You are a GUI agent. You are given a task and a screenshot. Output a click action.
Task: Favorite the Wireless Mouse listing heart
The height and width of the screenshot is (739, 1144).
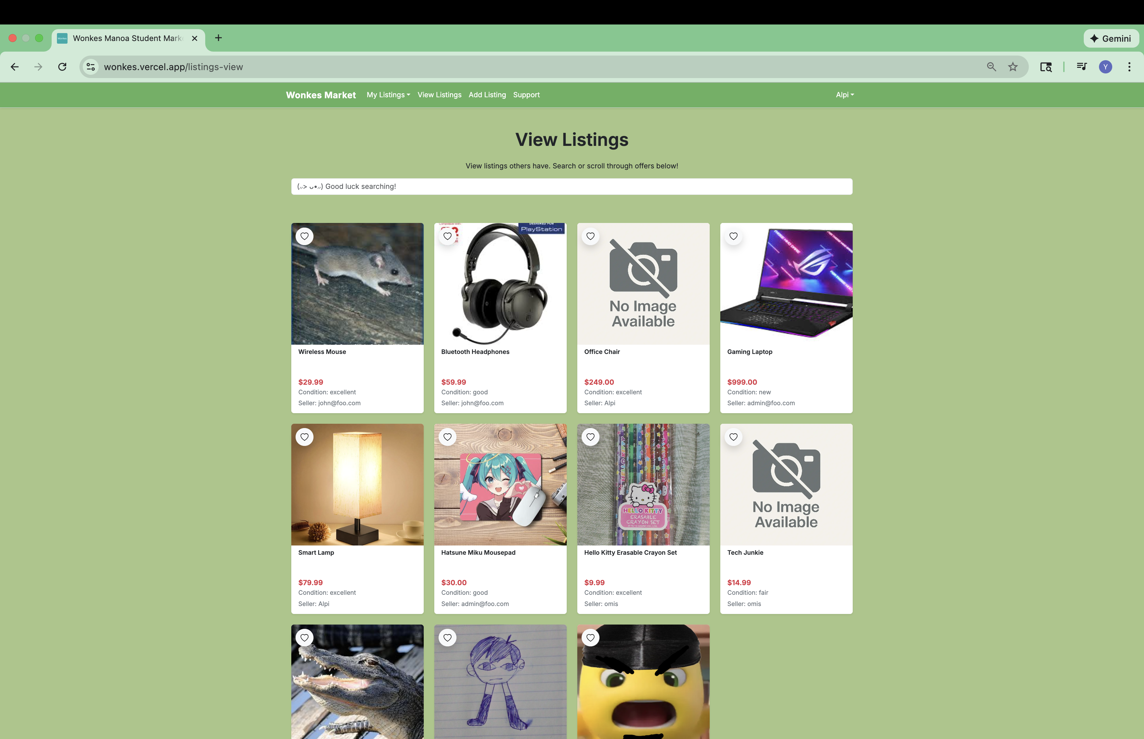[304, 236]
